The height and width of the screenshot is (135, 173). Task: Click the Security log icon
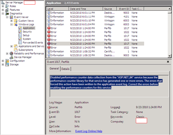[x=21, y=32]
